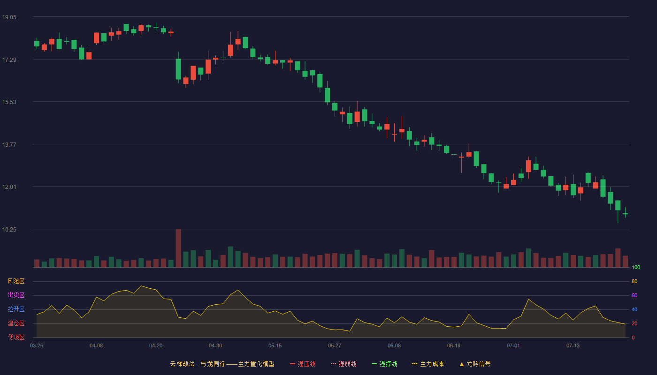
Task: Toggle the 强撑线 legend entry
Action: coord(384,364)
